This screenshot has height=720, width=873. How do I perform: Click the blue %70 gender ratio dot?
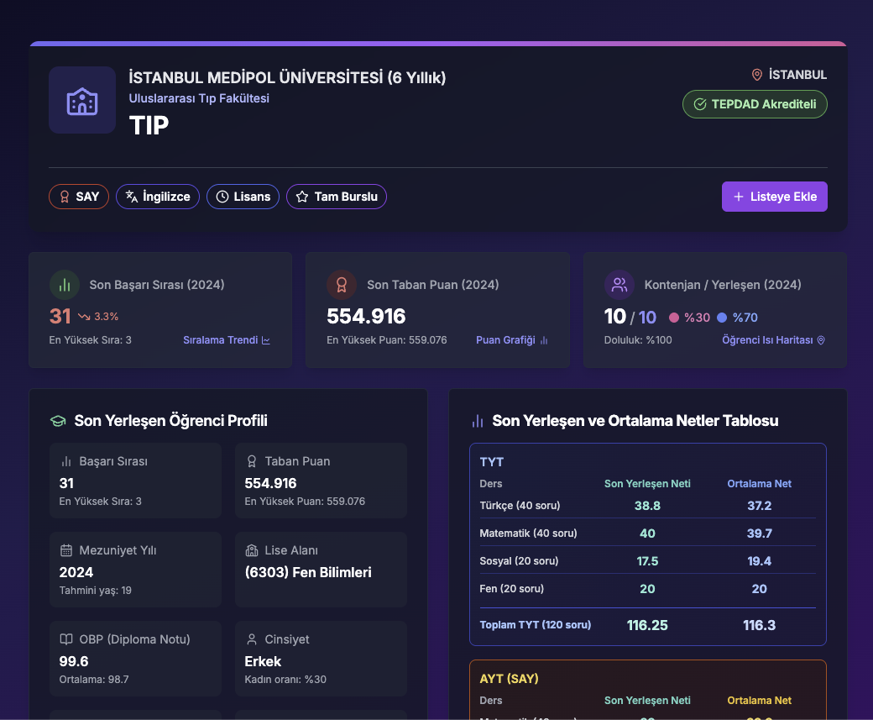point(722,318)
